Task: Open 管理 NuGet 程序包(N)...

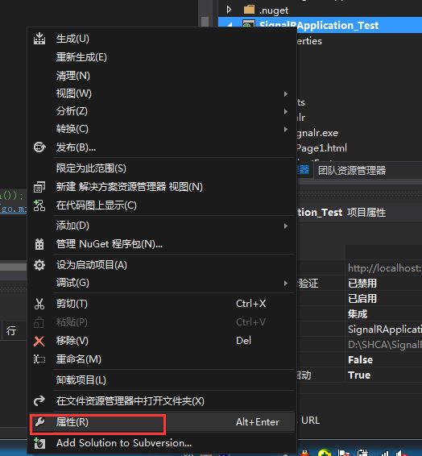Action: [162, 244]
